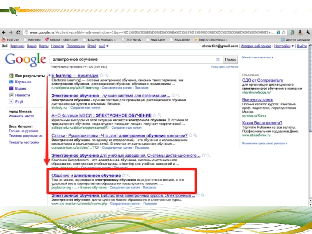Preview the E-learning Википедия result with magnifier
312x234 pixels.
coord(106,75)
